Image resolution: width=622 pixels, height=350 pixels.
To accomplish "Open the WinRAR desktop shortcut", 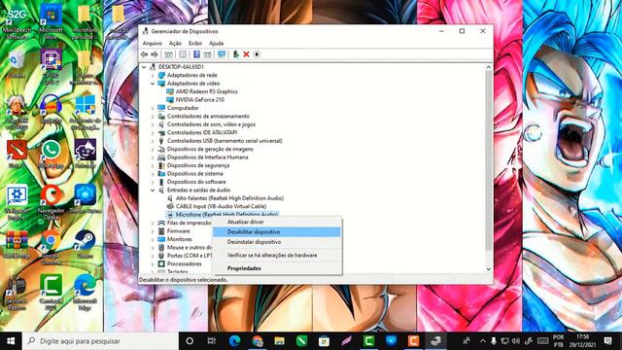I will 17,244.
